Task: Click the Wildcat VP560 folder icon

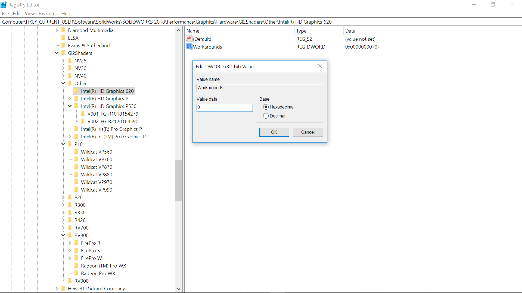Action: tap(76, 152)
